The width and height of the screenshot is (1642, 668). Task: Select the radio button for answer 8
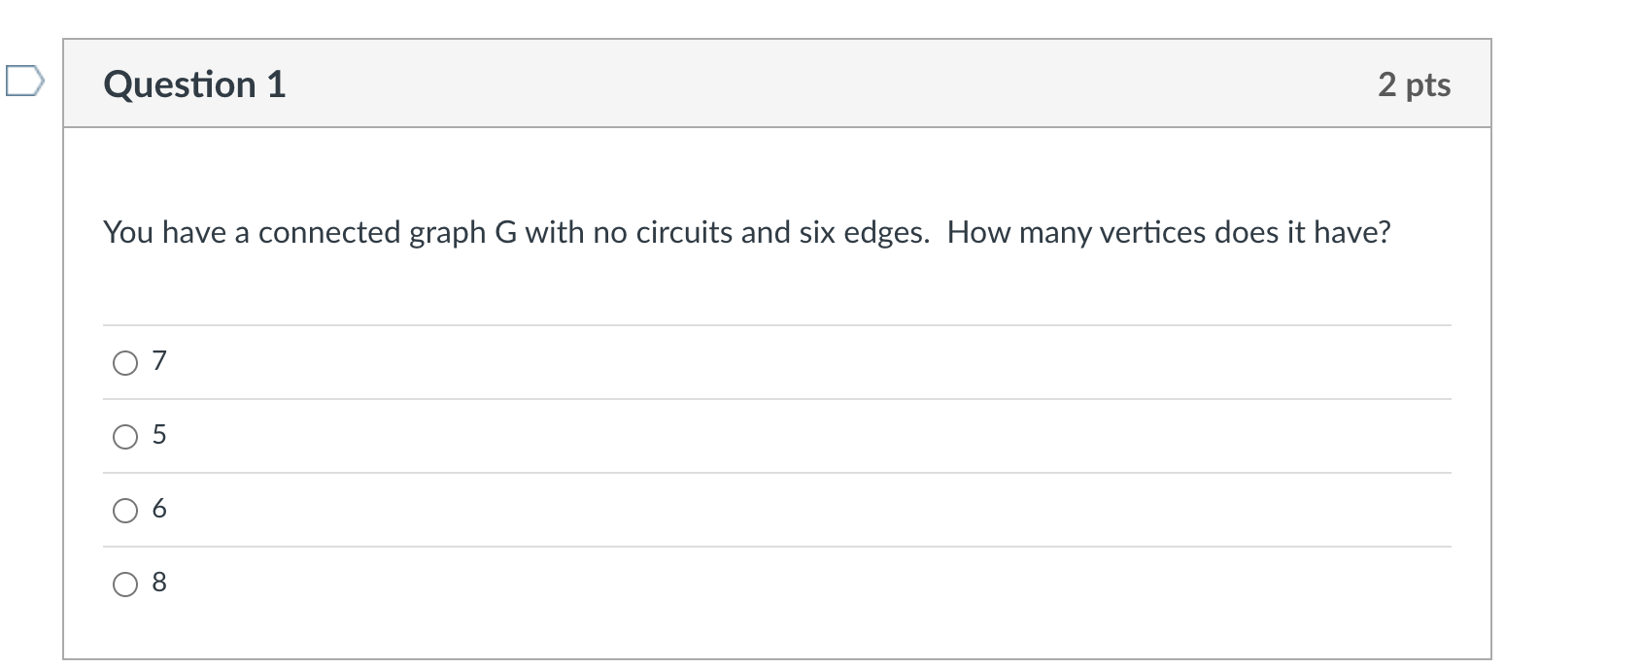[125, 584]
